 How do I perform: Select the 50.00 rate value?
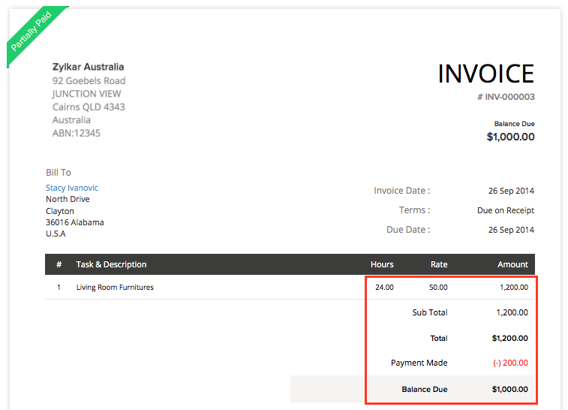[438, 287]
